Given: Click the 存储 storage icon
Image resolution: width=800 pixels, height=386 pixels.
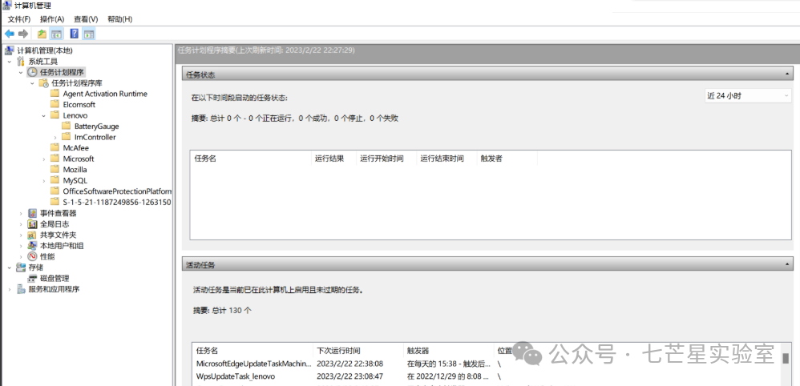Looking at the screenshot, I should (x=21, y=267).
